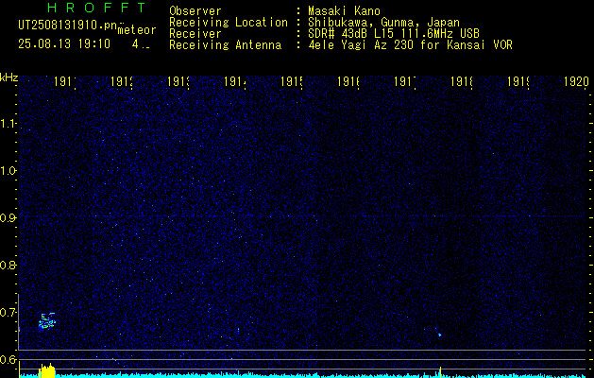Viewport: 594px width, 378px height.
Task: Click the word meteor under the file name
Action: (x=137, y=30)
